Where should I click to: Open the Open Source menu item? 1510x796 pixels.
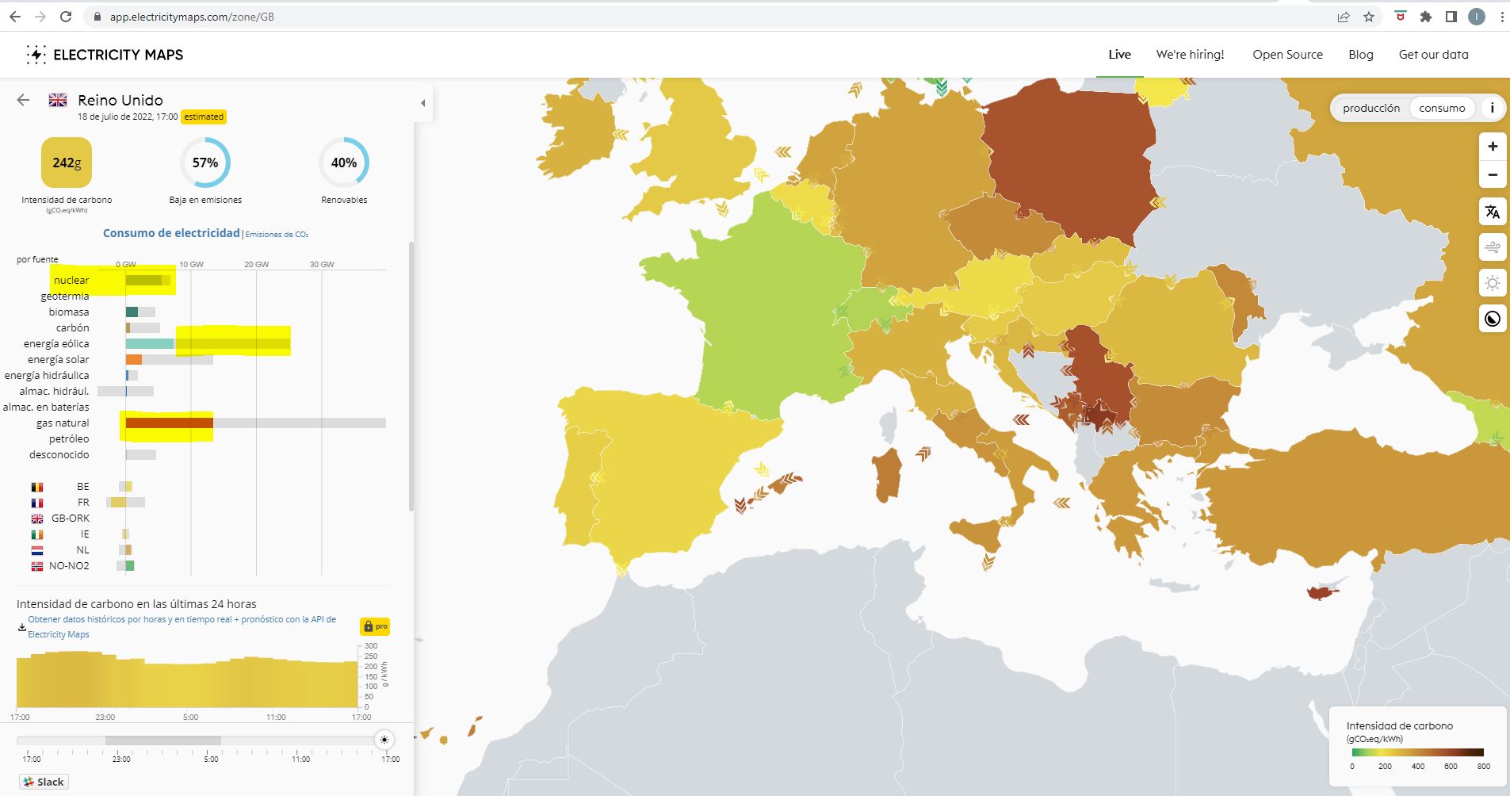tap(1287, 55)
